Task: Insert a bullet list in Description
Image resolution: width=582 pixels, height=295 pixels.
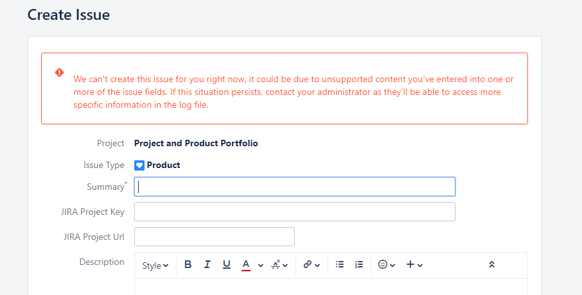Action: pos(340,264)
